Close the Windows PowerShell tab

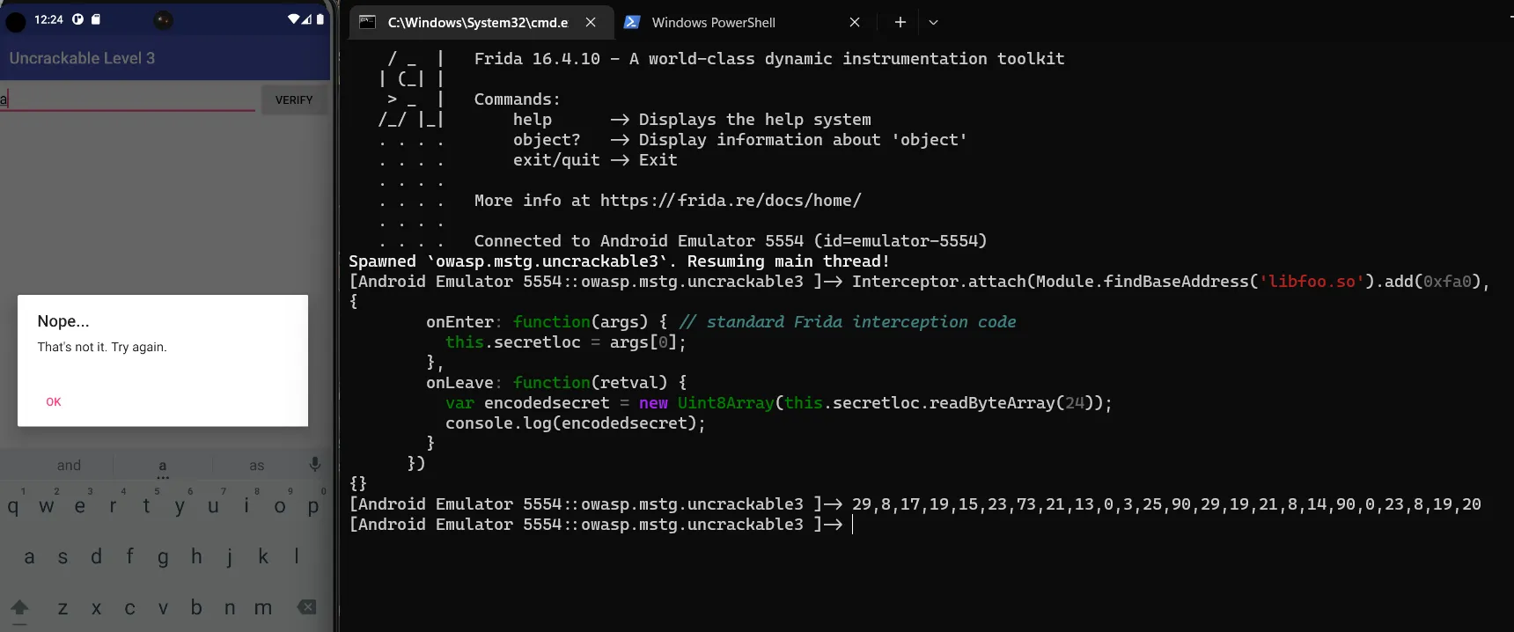click(854, 22)
